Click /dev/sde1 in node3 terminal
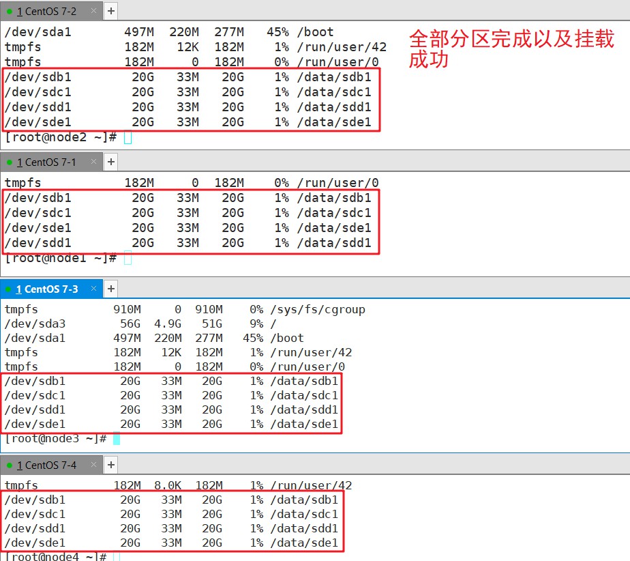Screen dimensions: 630x561 [35, 424]
